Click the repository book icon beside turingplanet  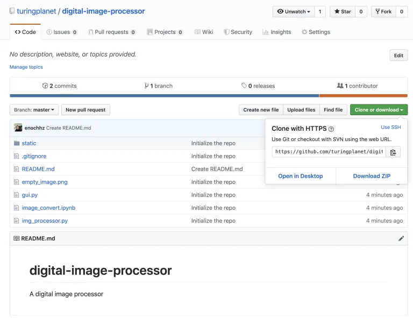pyautogui.click(x=12, y=11)
